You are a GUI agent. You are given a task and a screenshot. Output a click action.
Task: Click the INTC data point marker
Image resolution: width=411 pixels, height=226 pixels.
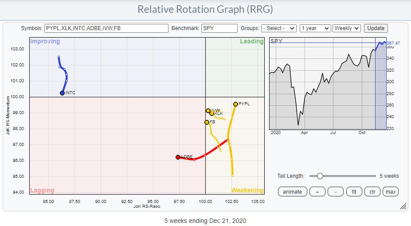click(x=62, y=93)
